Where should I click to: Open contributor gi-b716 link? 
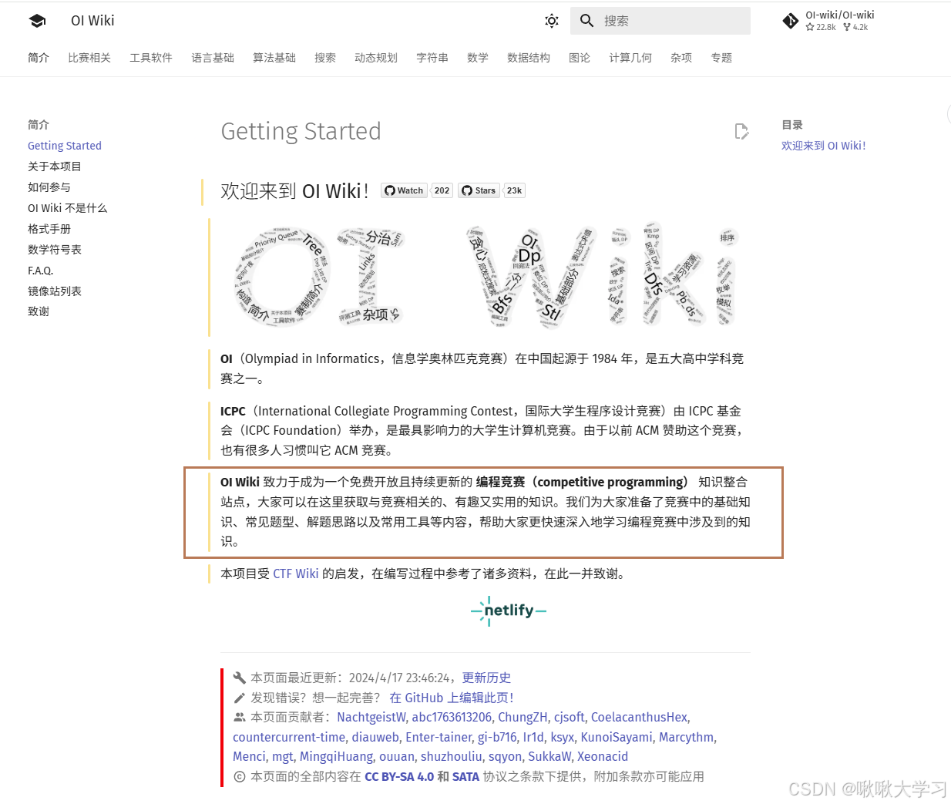497,737
